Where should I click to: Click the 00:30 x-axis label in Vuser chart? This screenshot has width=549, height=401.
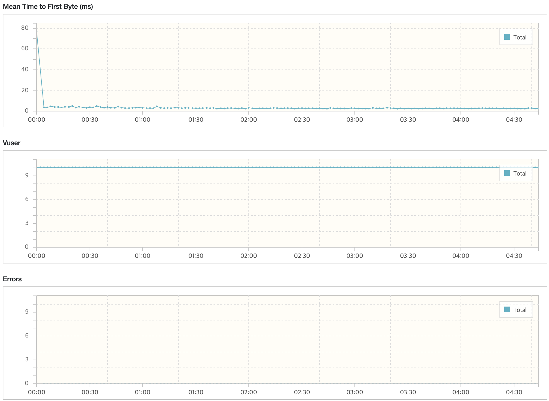coord(90,256)
